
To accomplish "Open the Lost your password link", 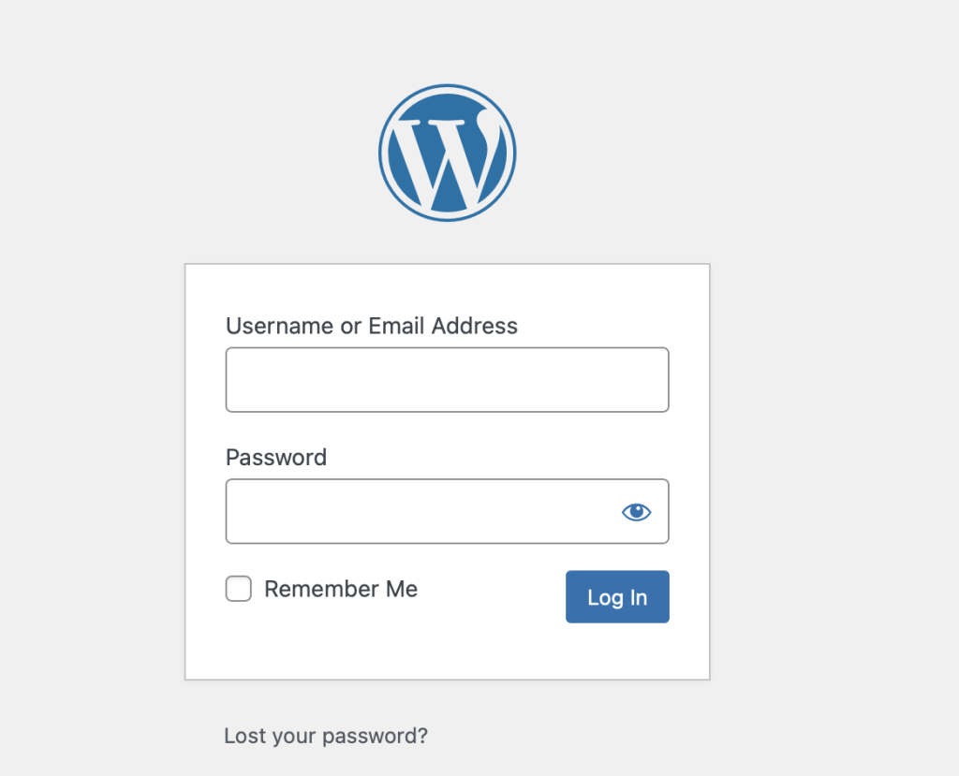I will tap(326, 736).
